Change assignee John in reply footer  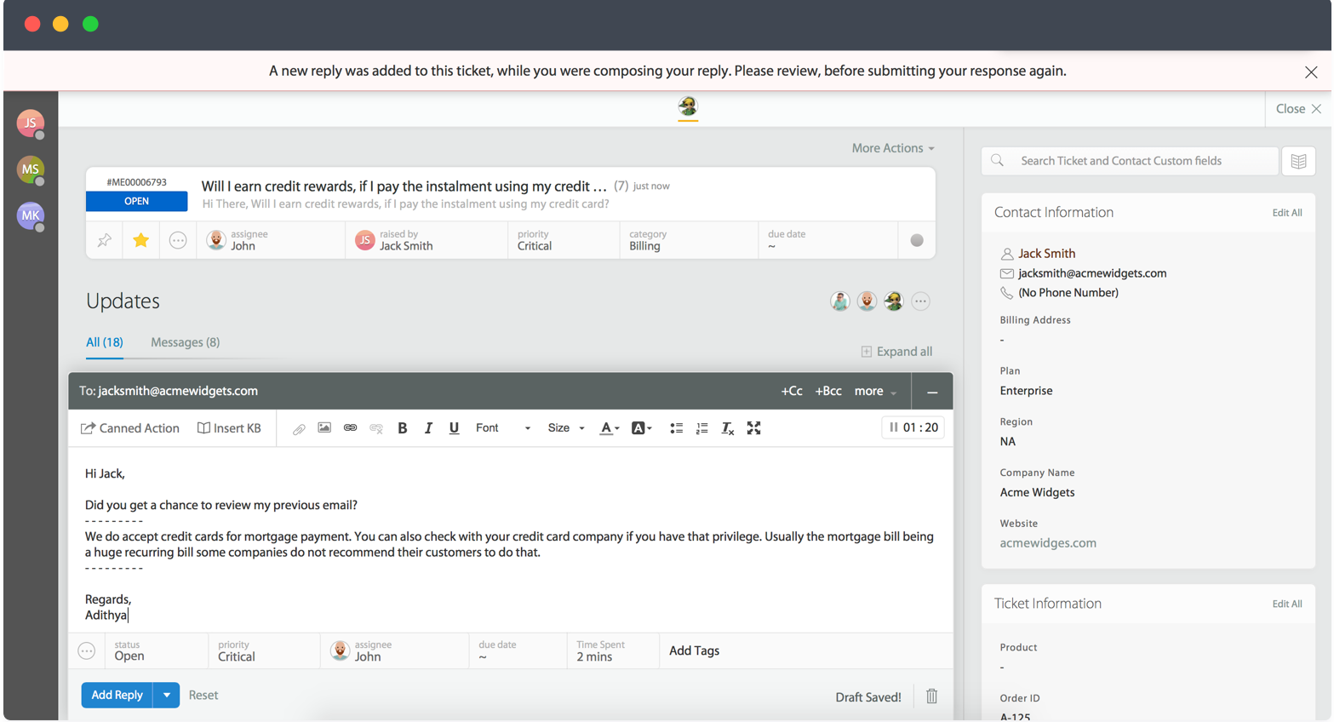click(x=395, y=650)
